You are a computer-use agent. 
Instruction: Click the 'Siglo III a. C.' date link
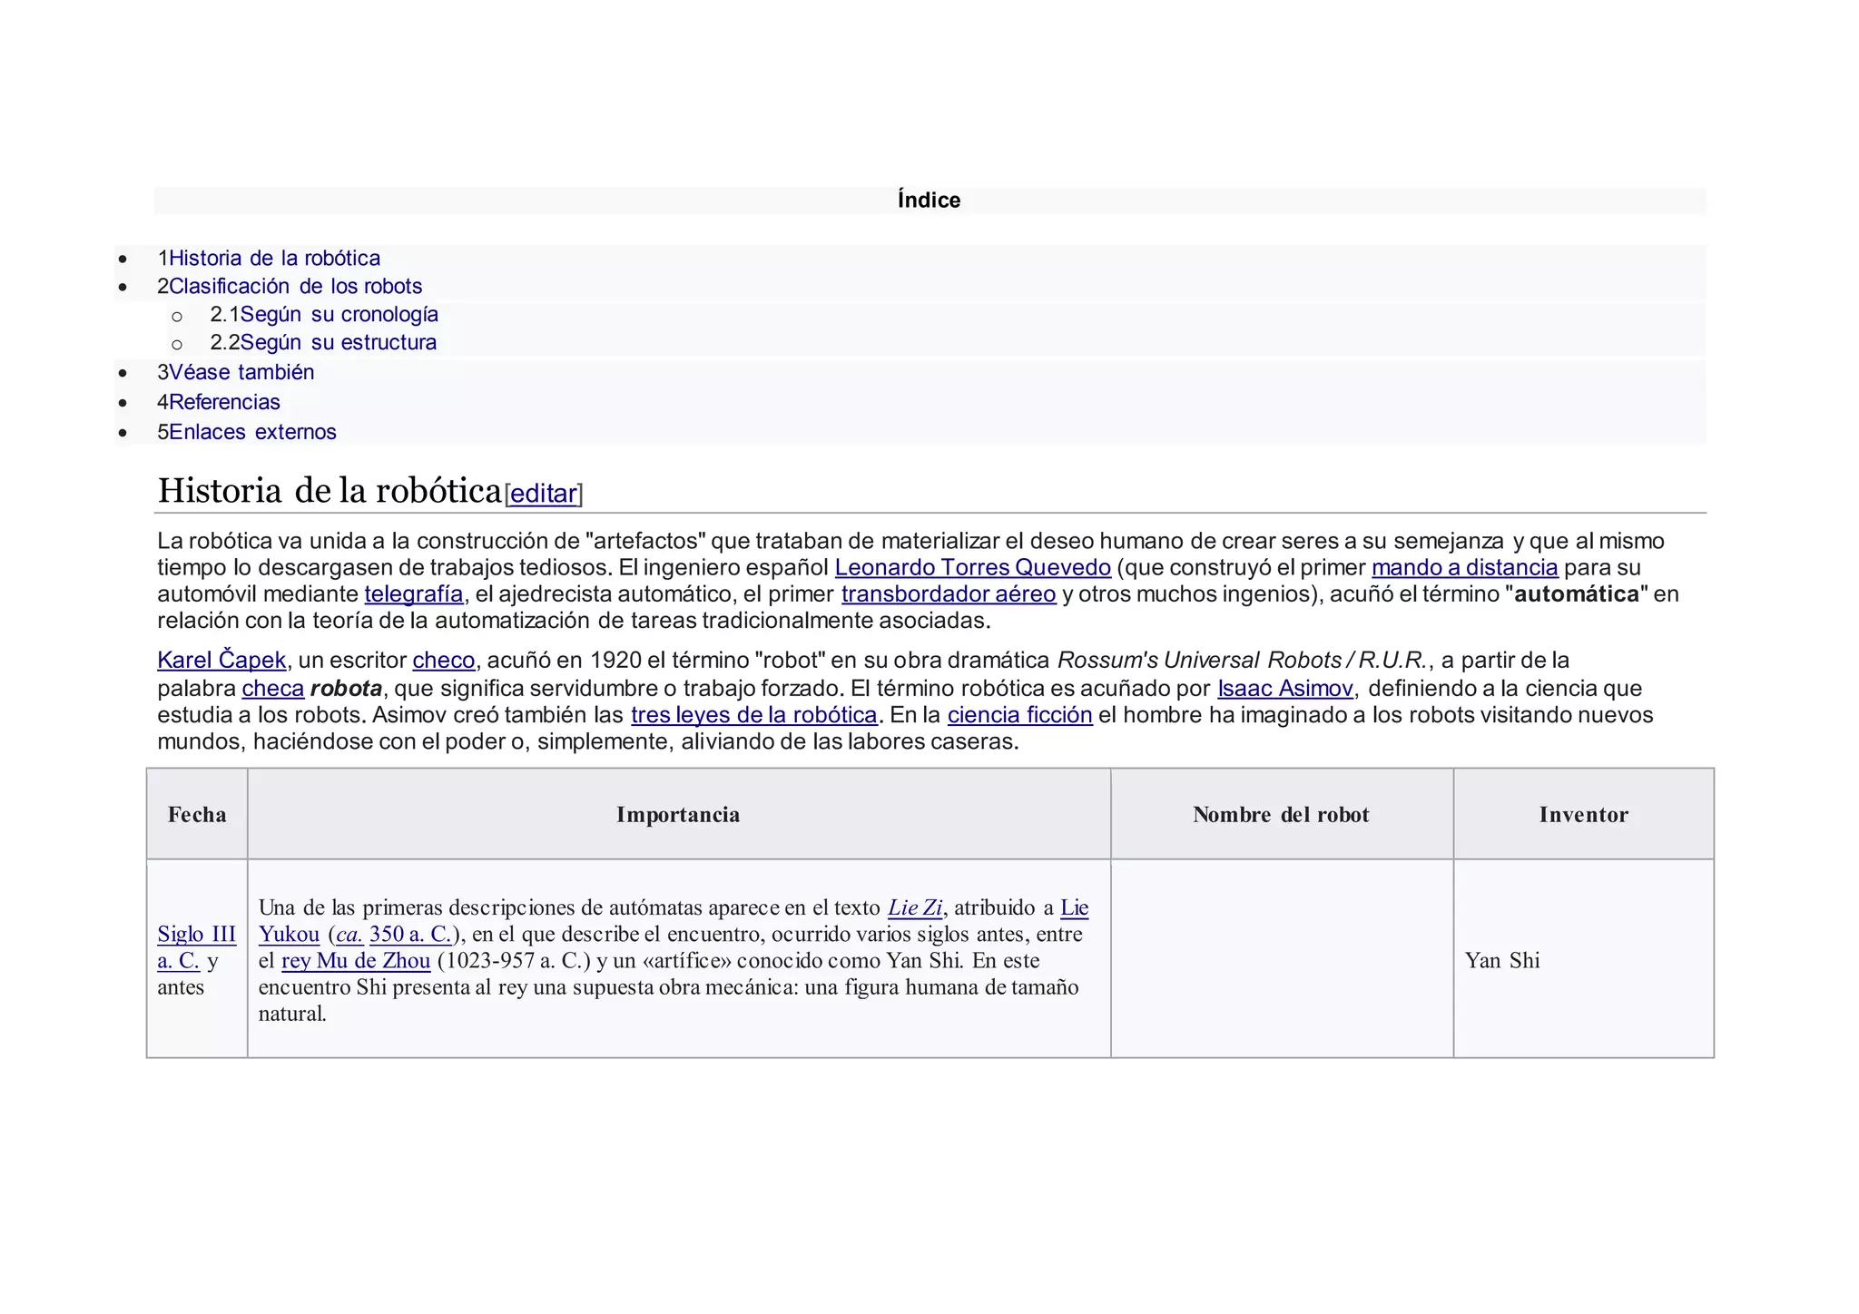pos(196,935)
